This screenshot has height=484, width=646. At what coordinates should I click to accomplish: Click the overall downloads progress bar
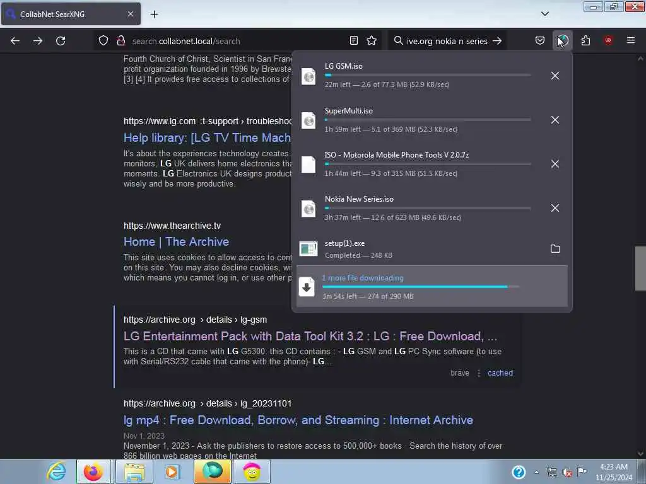click(421, 287)
